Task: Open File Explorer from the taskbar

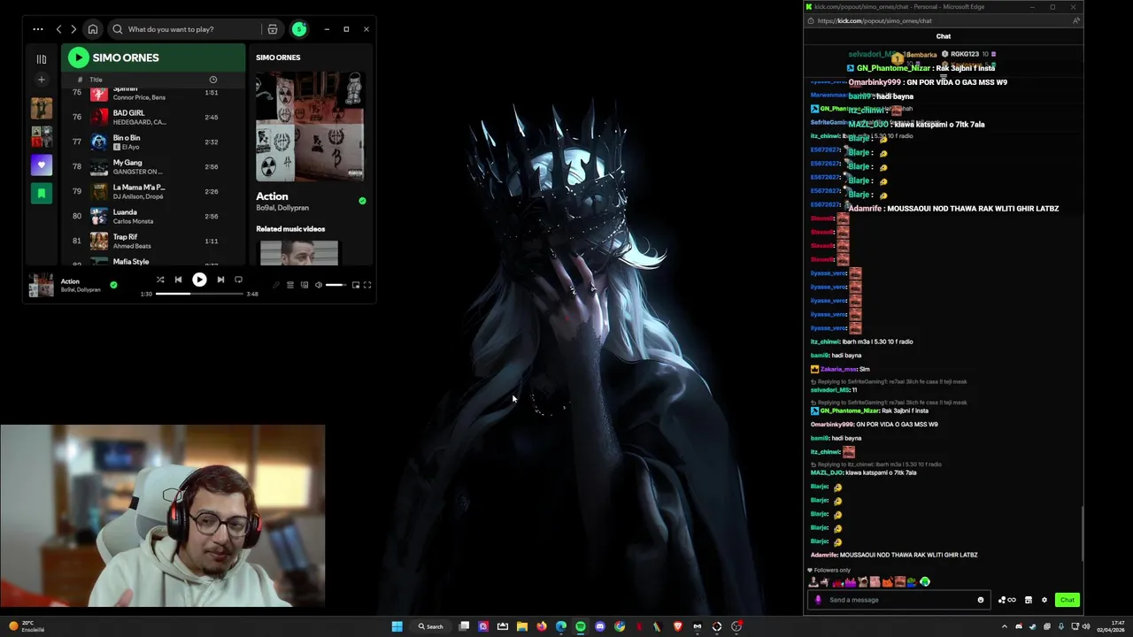Action: click(521, 626)
